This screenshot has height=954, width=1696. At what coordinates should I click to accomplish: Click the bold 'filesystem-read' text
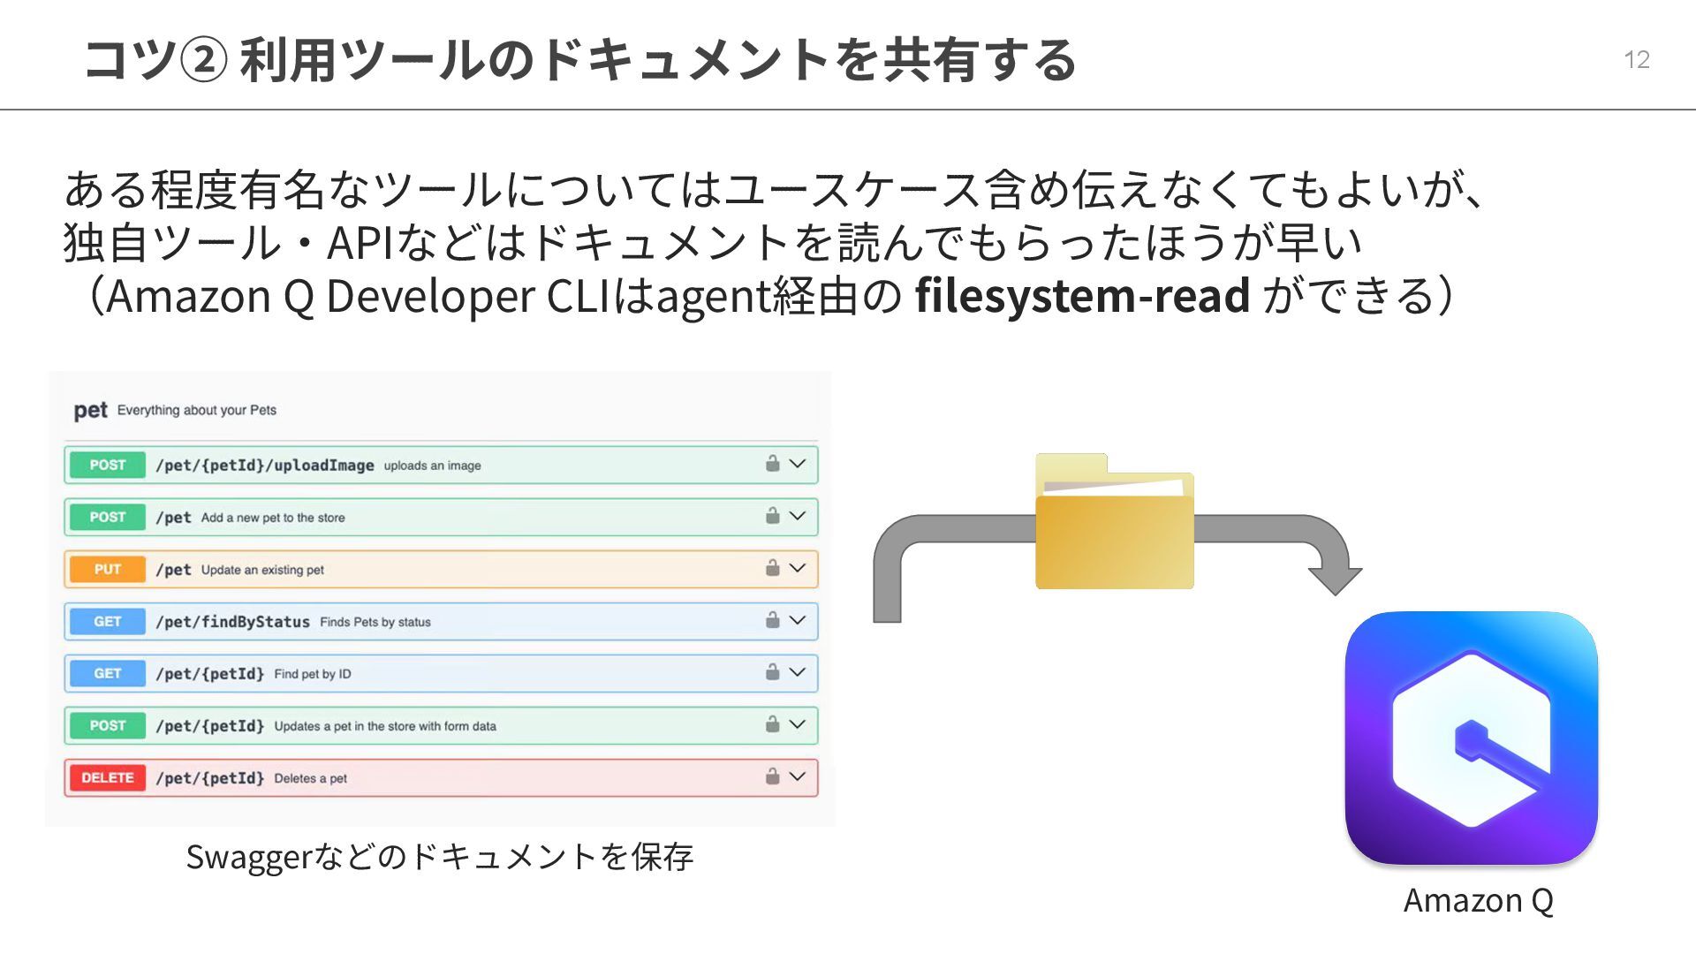pyautogui.click(x=1082, y=295)
